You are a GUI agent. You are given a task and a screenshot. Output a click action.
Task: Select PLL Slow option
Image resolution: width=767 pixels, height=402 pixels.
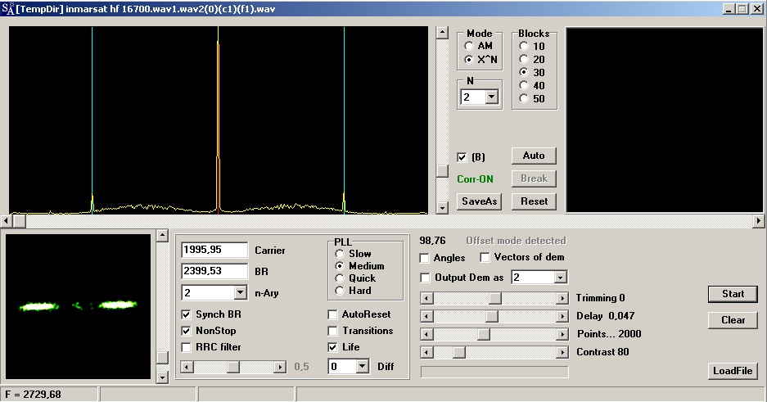click(x=340, y=254)
